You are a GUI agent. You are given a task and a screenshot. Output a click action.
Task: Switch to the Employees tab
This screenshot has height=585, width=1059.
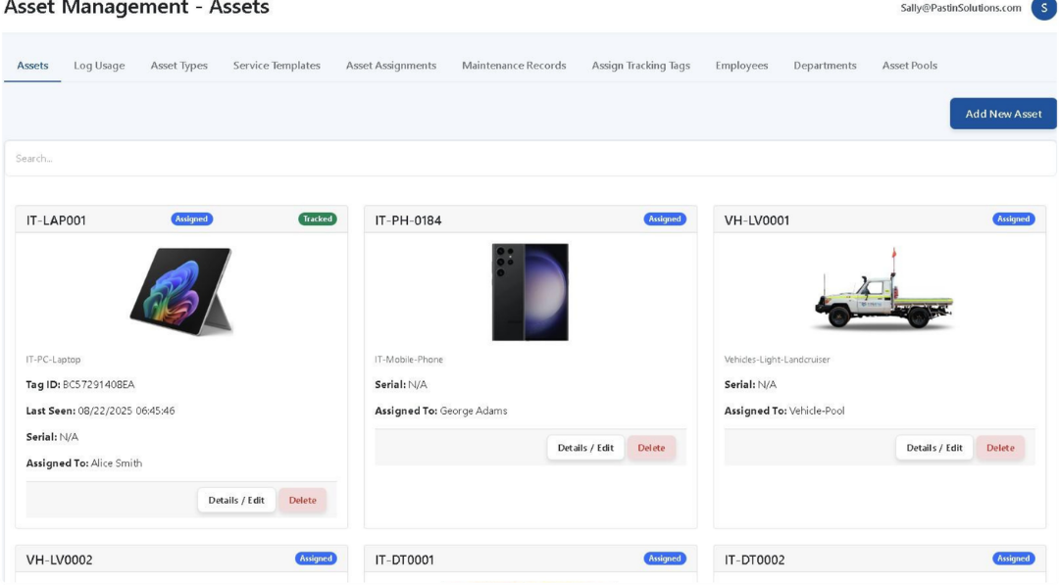(741, 65)
